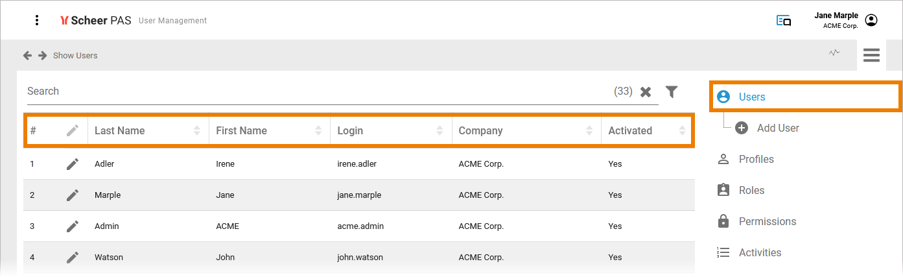
Task: Click the filter funnel icon
Action: pyautogui.click(x=672, y=91)
